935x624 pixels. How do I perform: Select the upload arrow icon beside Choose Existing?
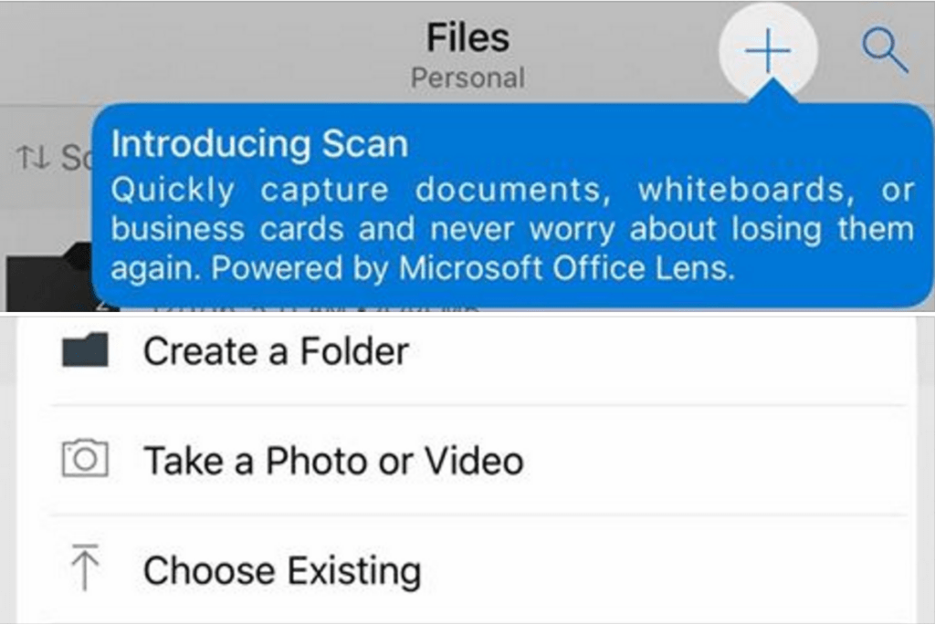[85, 569]
